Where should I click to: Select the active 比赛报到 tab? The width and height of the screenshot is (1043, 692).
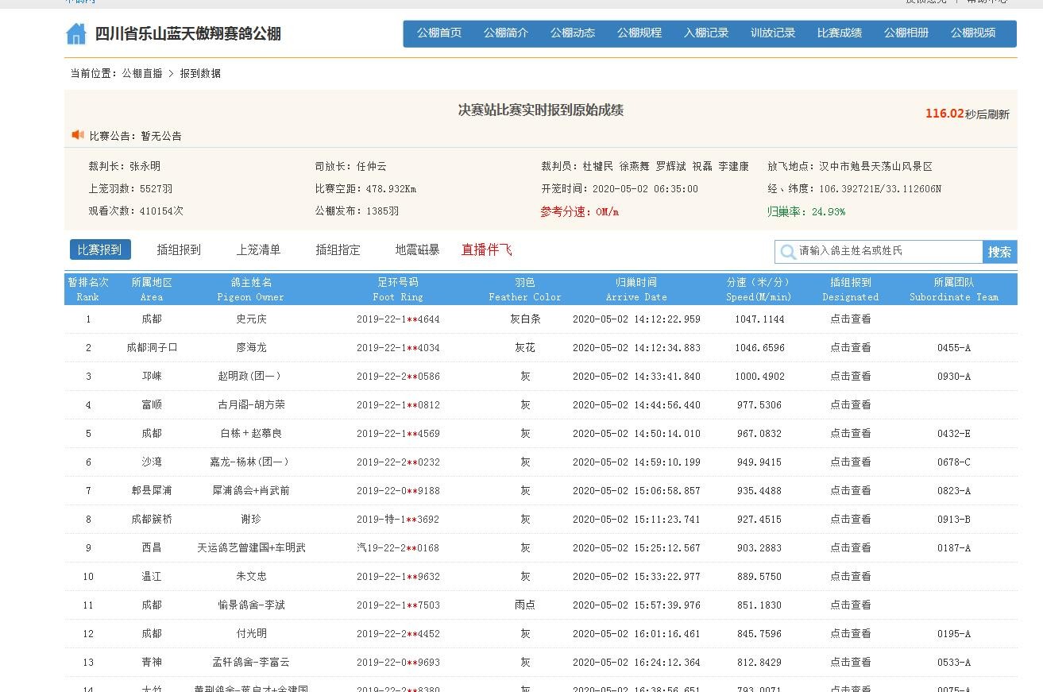(100, 250)
